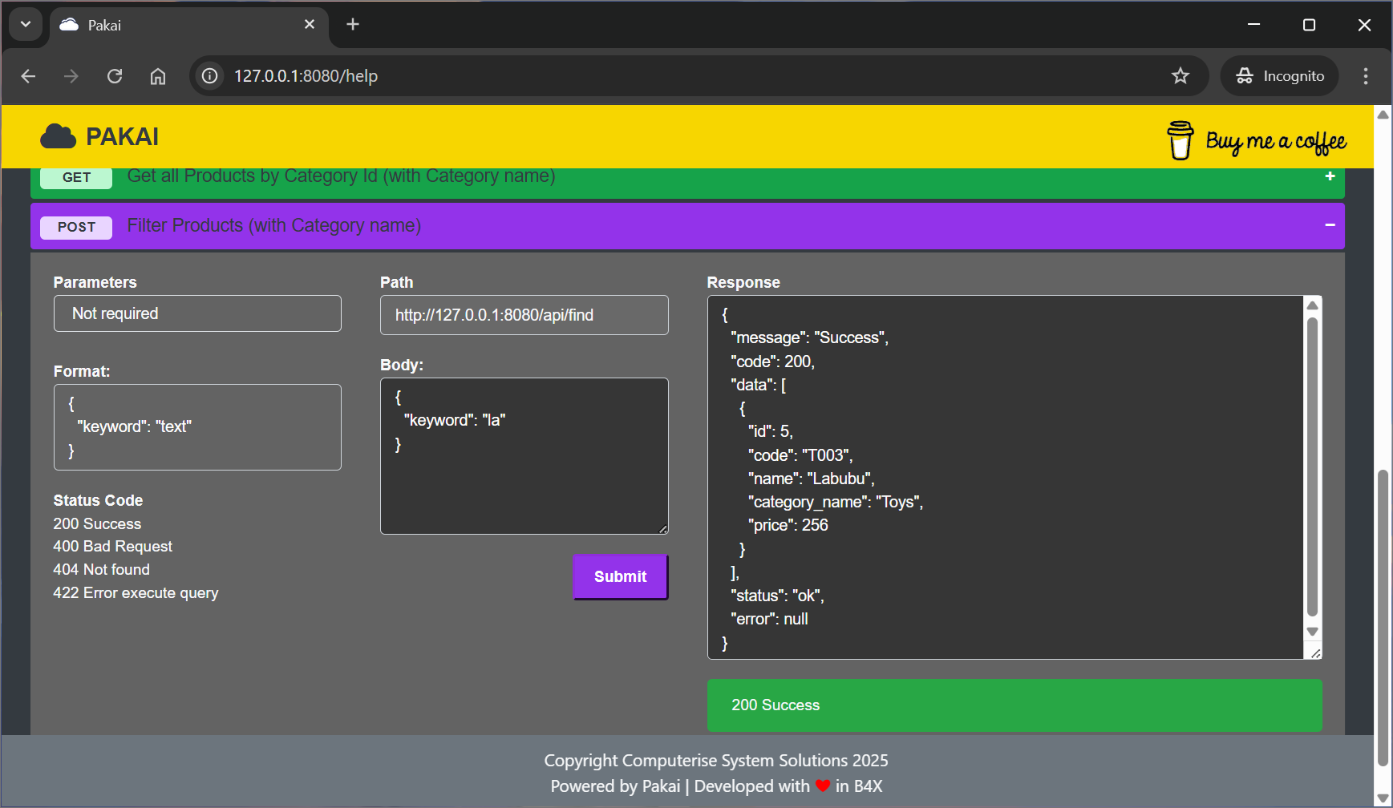Close the browser window
1393x808 pixels.
1364,25
